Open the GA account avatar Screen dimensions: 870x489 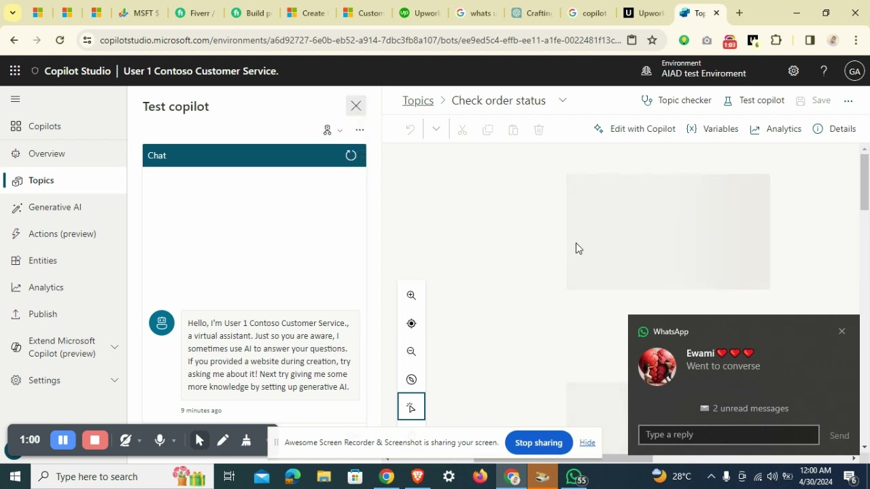click(x=854, y=71)
